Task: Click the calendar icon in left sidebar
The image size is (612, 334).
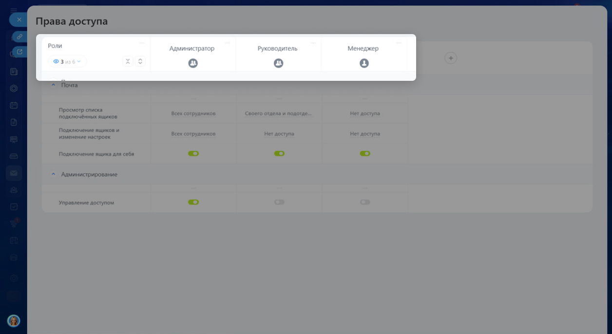Action: [14, 105]
